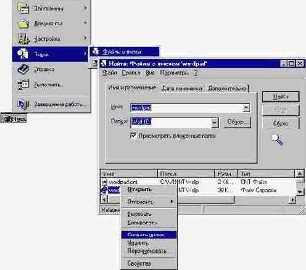Viewport: 306px width, 270px height.
Task: Select the Shut Down icon
Action: pyautogui.click(x=23, y=104)
